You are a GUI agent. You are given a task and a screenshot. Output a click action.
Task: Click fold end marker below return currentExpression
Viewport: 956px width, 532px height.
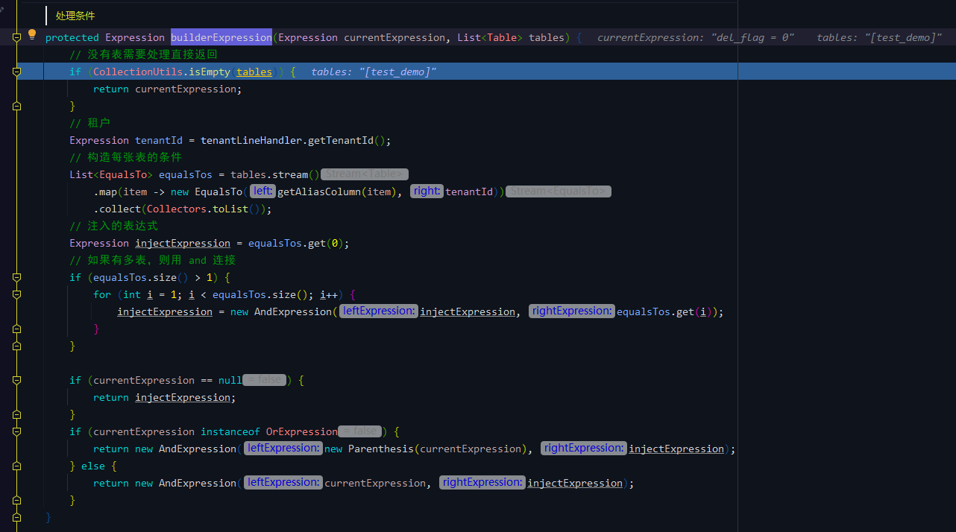point(16,106)
